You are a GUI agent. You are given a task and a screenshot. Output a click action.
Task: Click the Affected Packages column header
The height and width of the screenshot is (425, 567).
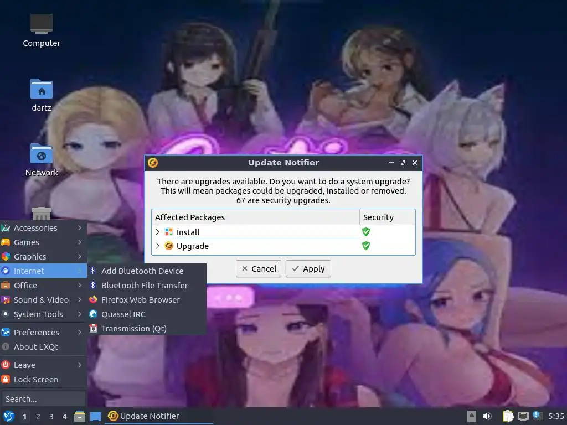coord(255,217)
